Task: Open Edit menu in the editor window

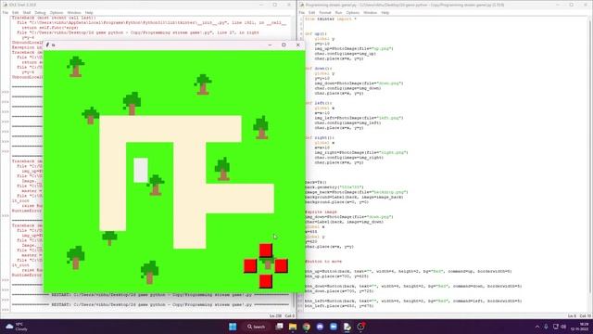Action: [x=311, y=12]
